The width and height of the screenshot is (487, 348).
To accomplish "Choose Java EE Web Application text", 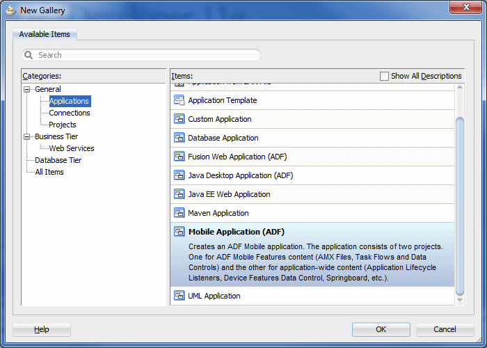I will point(229,194).
